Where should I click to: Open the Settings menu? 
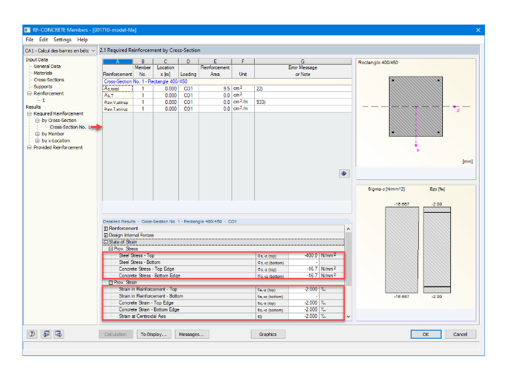[63, 39]
